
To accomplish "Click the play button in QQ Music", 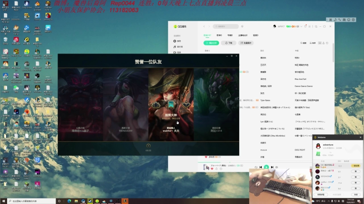I will [x=266, y=167].
